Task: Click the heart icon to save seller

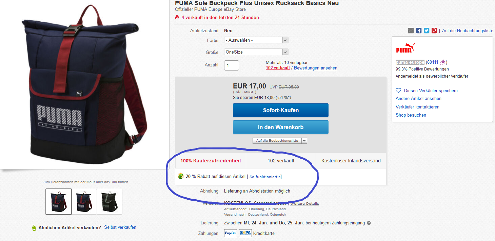Action: (399, 91)
